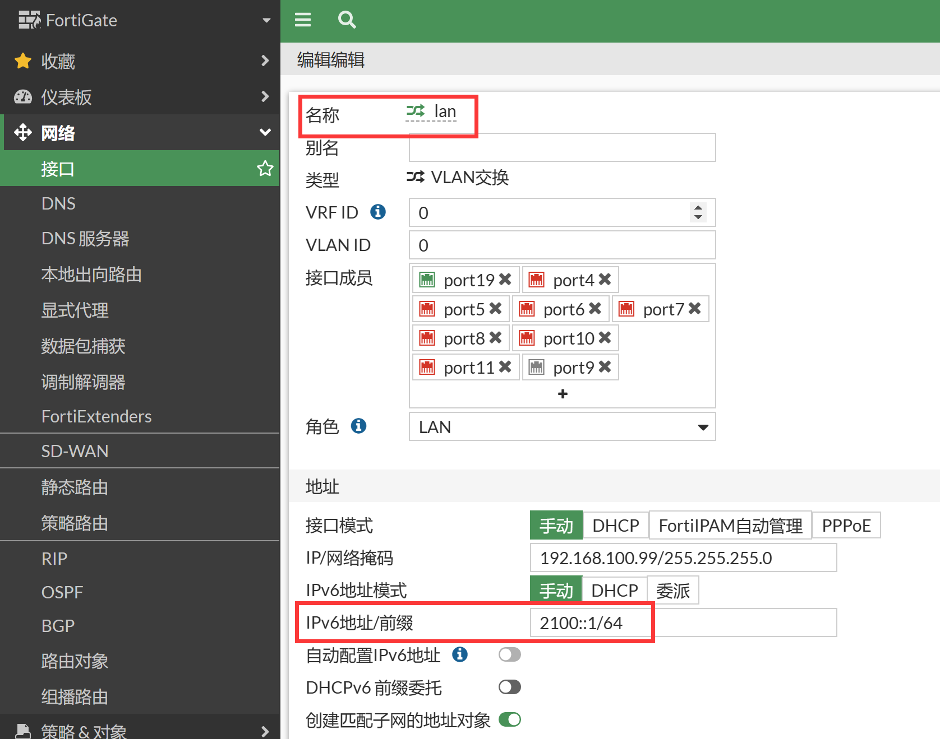Select PPPoE interface mode
Screen dimensions: 940x739
846,526
